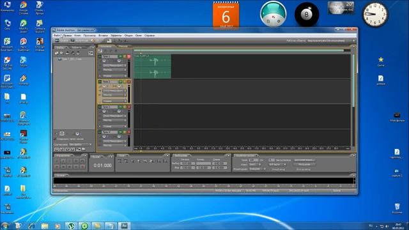Viewport: 409px width, 230px height.
Task: Mute Track 1 with its M button
Action: coord(121,57)
